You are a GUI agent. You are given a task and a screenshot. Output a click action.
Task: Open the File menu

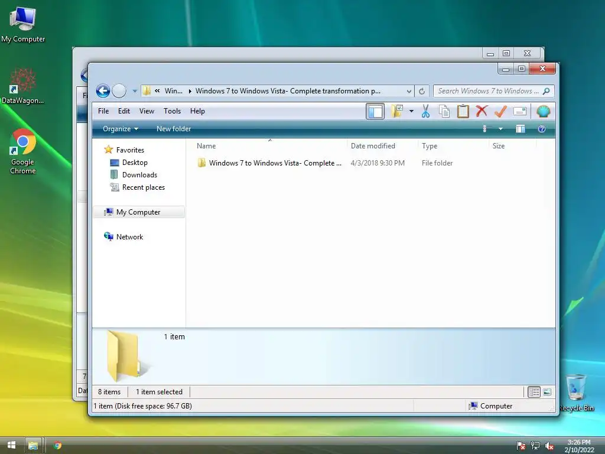pos(103,111)
